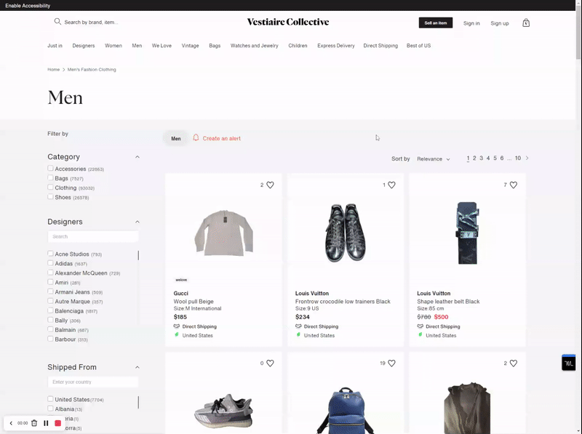Click breadcrumb separator arrow after Home
This screenshot has height=434, width=582.
[63, 69]
